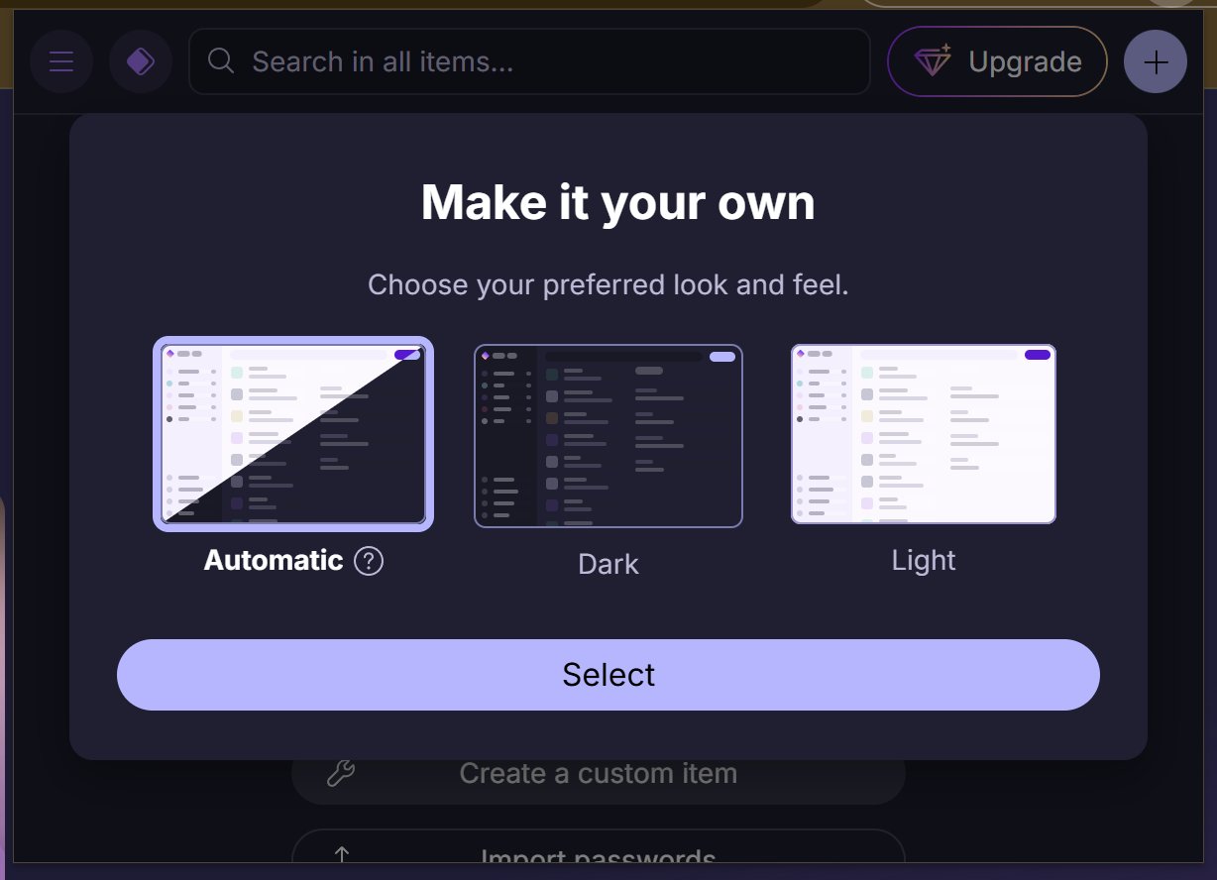This screenshot has width=1217, height=880.
Task: Click the Automatic theme label
Action: click(274, 561)
